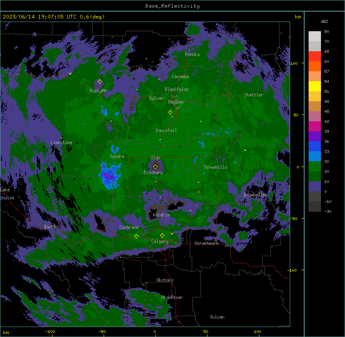Select the yellow diamond marker above Calgary label
The width and height of the screenshot is (345, 337).
162,236
